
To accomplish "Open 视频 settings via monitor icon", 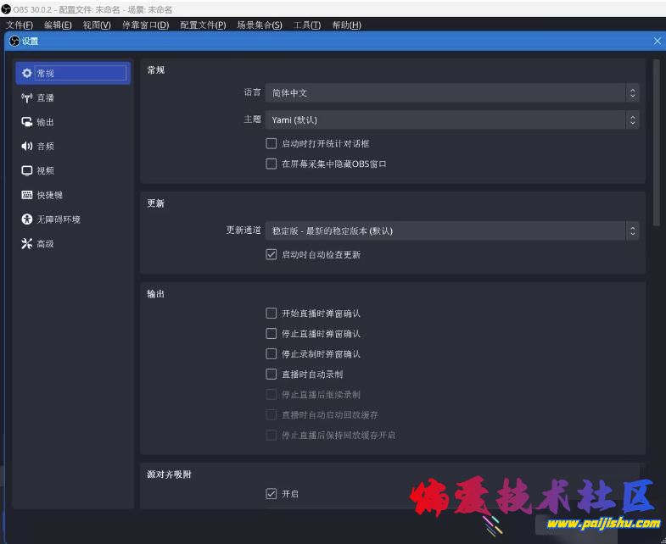I will pos(27,170).
